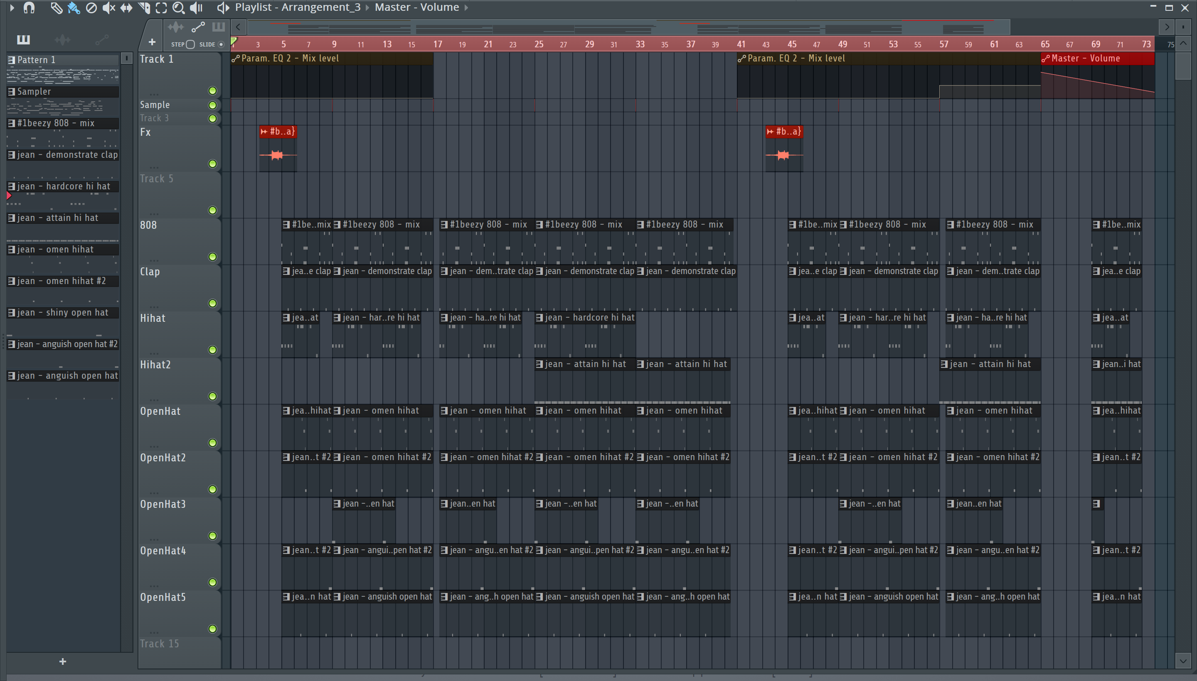This screenshot has width=1197, height=681.
Task: Click audio waveform focus icon above STEP
Action: pyautogui.click(x=175, y=27)
